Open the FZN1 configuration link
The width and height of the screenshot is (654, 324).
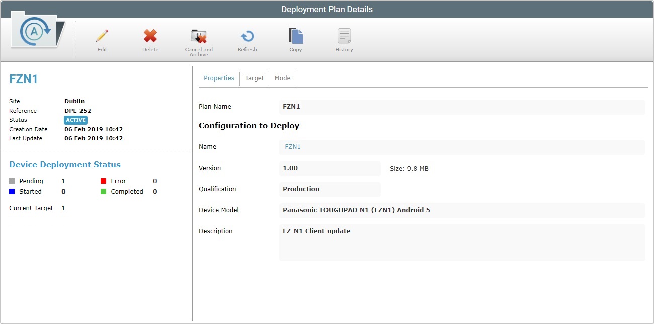[x=292, y=146]
